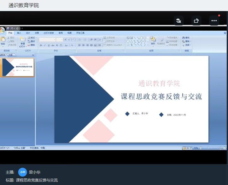Click the PowerPoint help question mark icon

pos(225,33)
